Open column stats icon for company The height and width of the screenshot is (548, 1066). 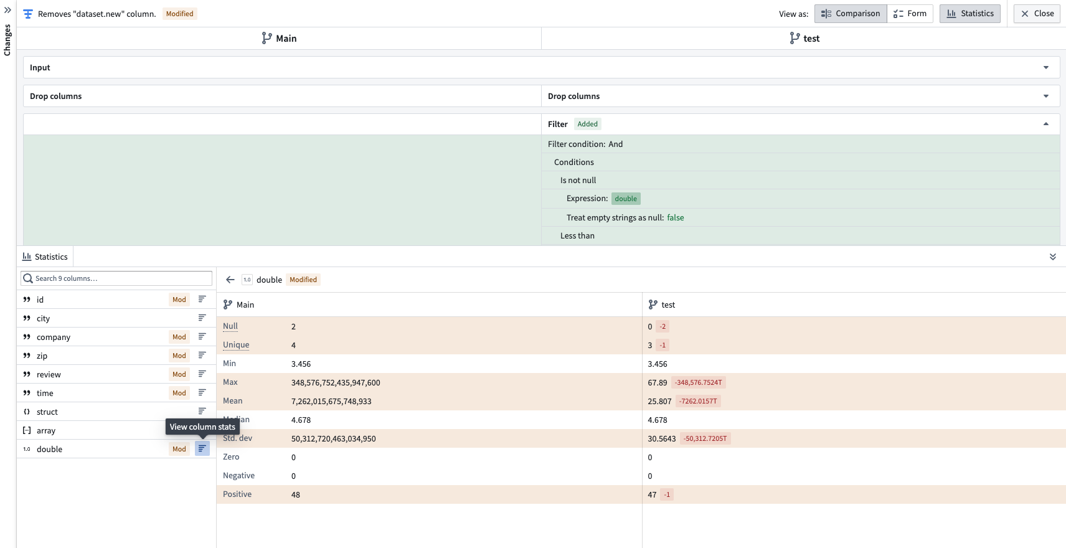coord(202,337)
